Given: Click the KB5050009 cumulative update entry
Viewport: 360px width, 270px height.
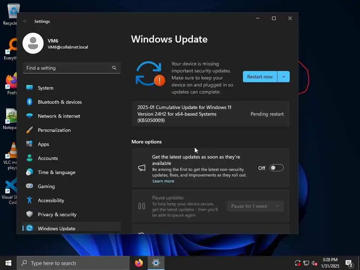Looking at the screenshot, I should [210, 114].
